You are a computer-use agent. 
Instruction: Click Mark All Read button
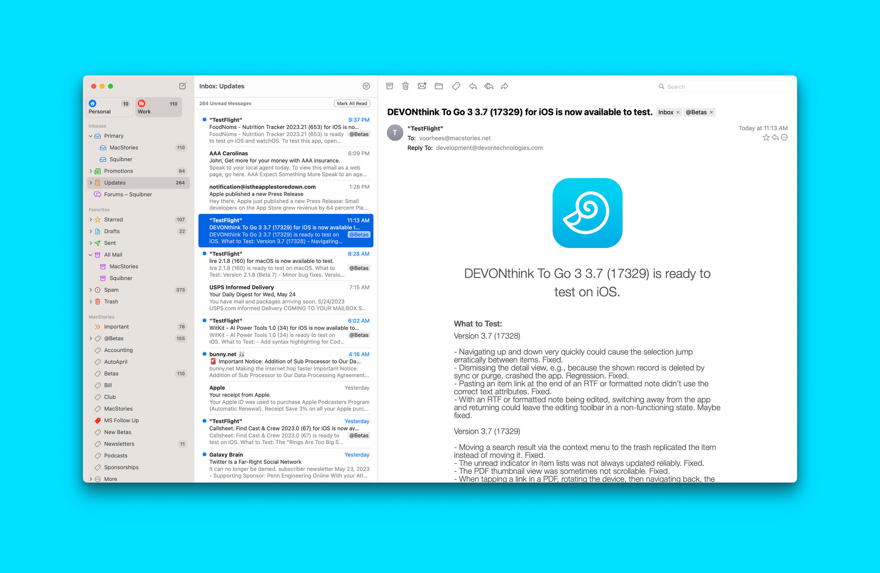pos(351,103)
